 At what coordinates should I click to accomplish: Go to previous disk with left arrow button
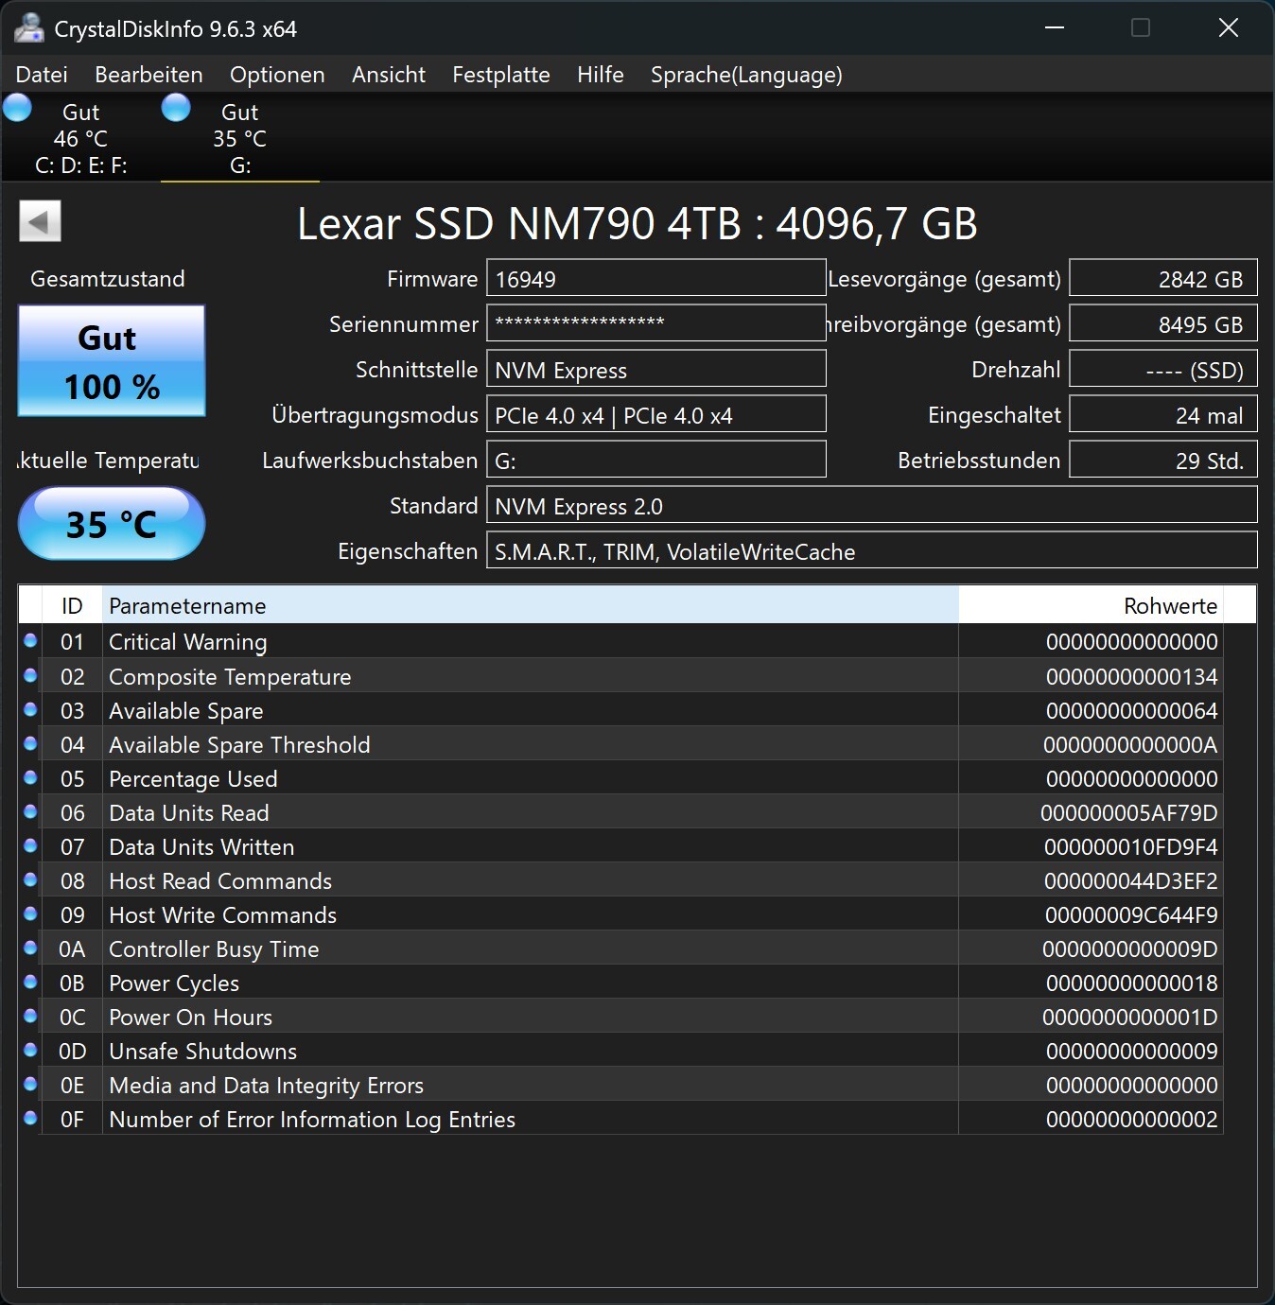coord(40,221)
